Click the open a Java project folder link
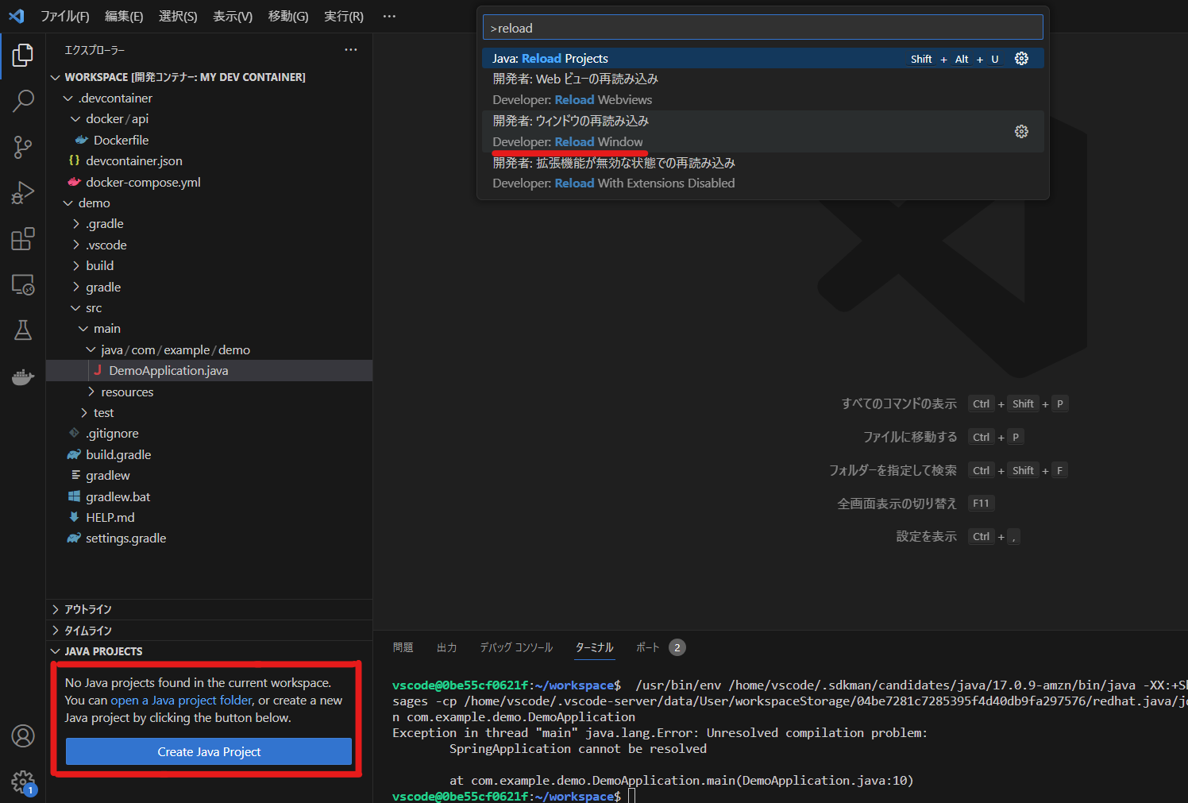The image size is (1188, 803). pyautogui.click(x=180, y=700)
